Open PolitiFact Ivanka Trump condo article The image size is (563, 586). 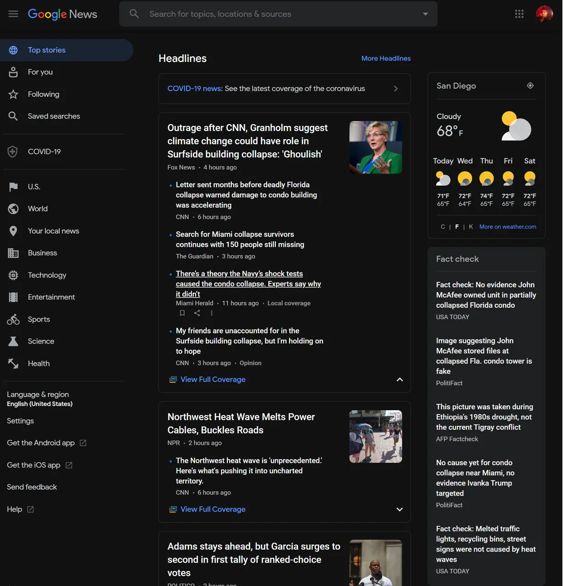(475, 478)
